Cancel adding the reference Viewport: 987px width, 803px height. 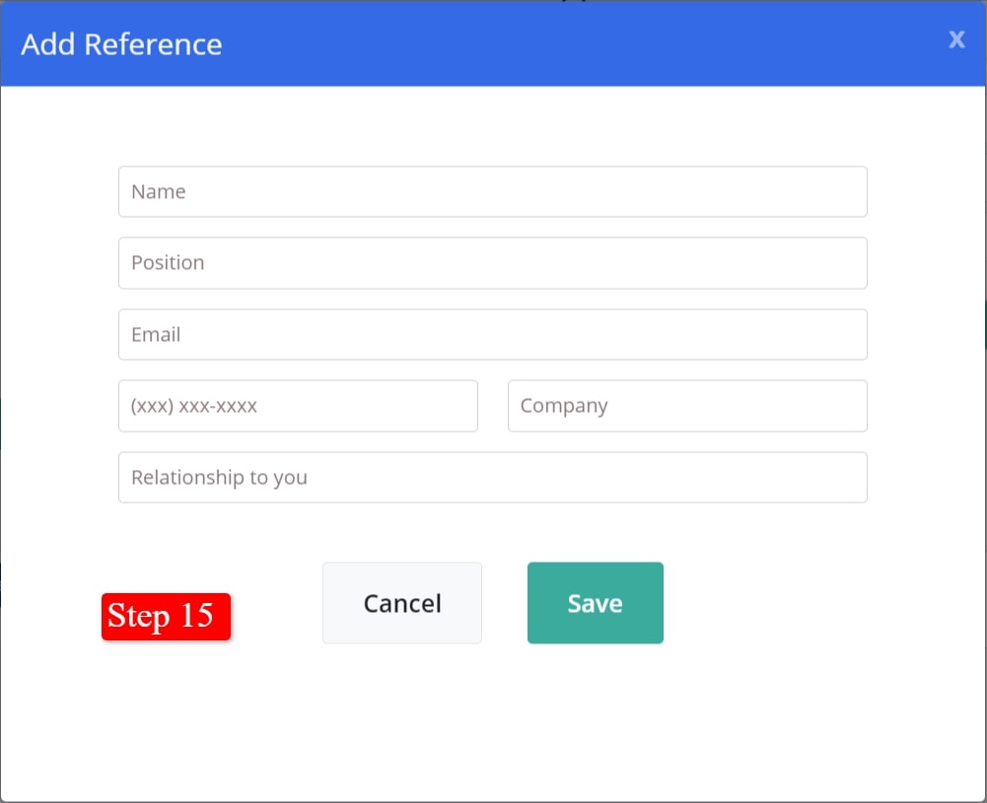pyautogui.click(x=402, y=603)
